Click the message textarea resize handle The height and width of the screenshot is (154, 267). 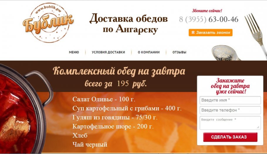coord(258,127)
